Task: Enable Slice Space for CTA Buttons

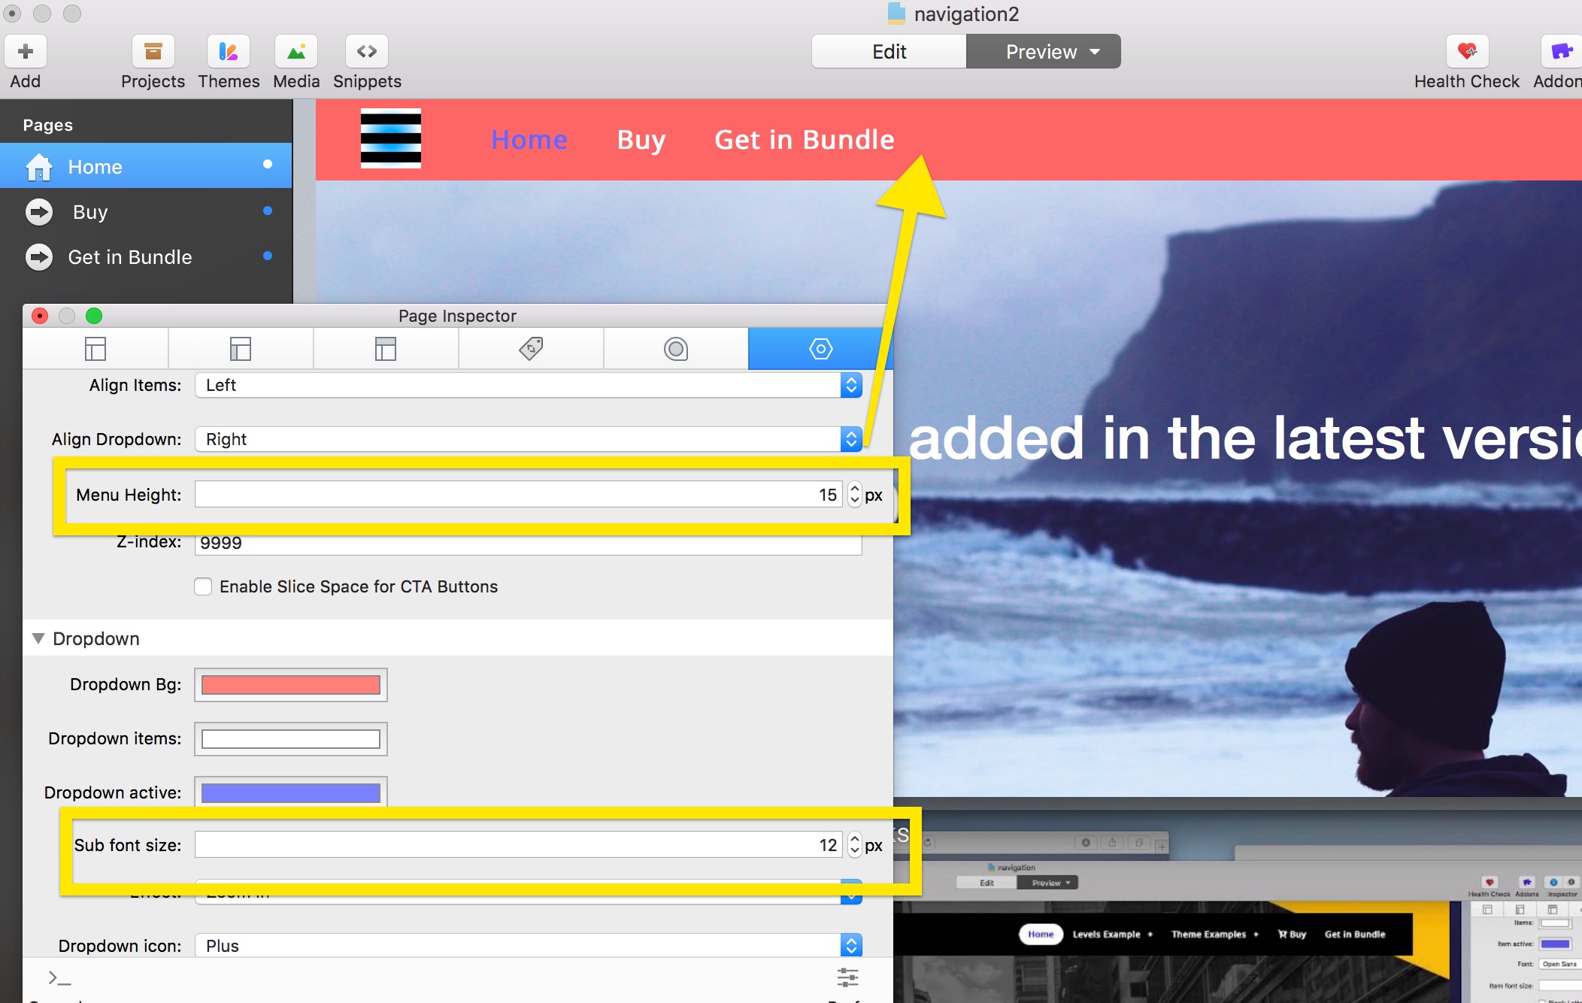Action: pos(203,586)
